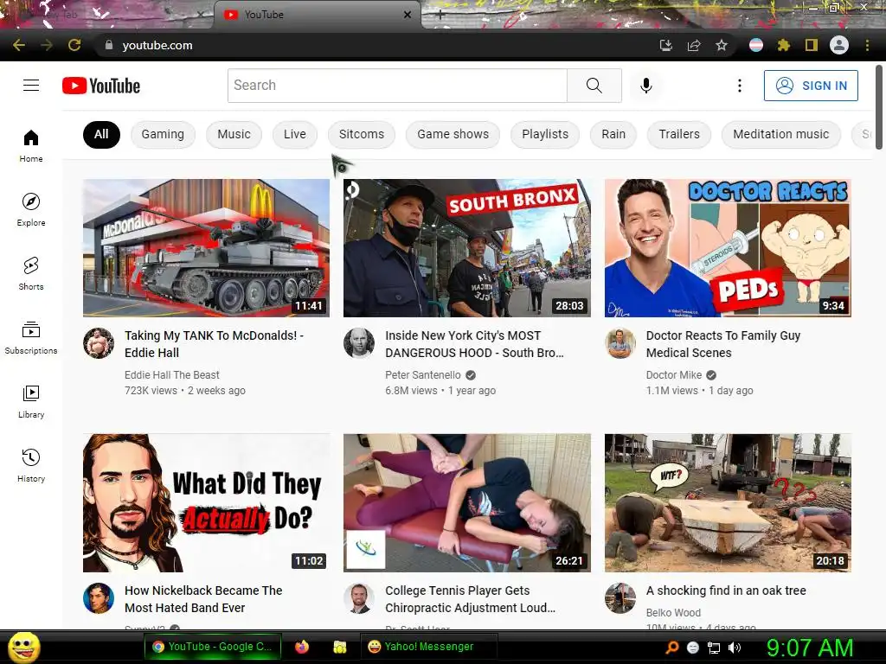This screenshot has height=664, width=886.
Task: Open title Taking My TANK To McDonalds
Action: click(x=215, y=344)
